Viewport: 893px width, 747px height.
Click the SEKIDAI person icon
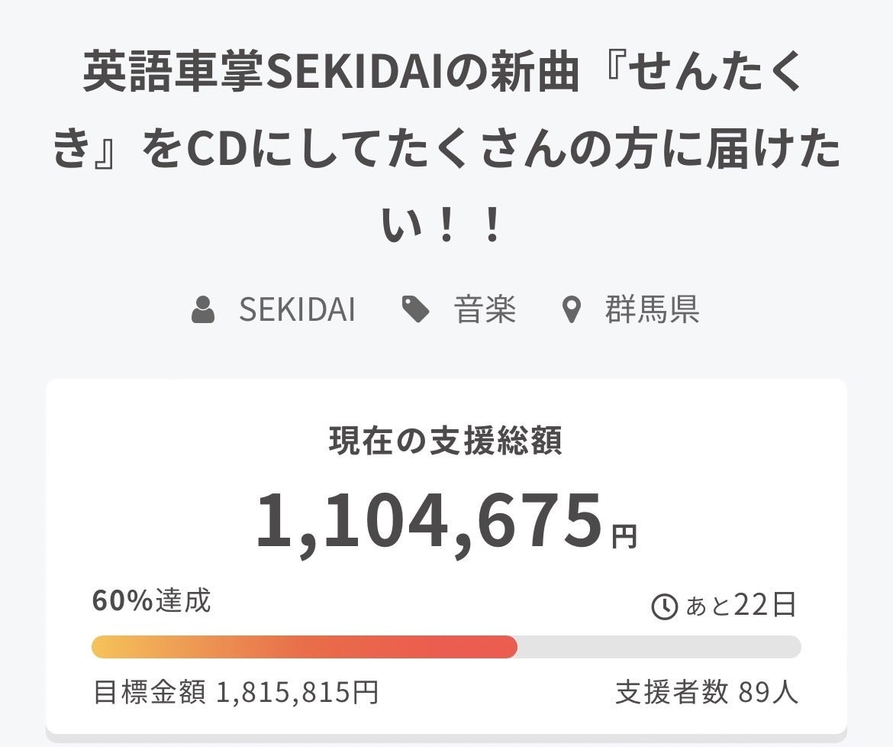coord(203,312)
